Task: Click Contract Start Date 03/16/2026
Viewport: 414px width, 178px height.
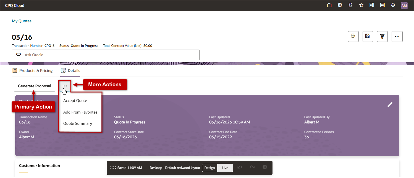Action: click(x=125, y=137)
